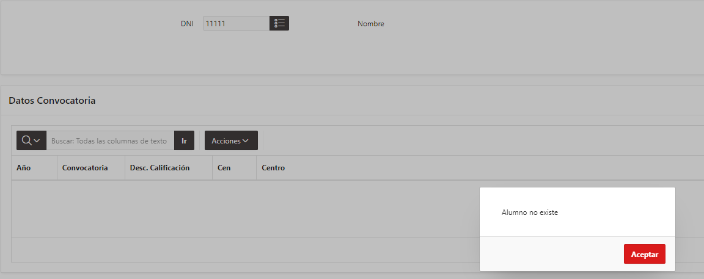This screenshot has width=704, height=279.
Task: Run the search with the Ir button
Action: pyautogui.click(x=184, y=140)
